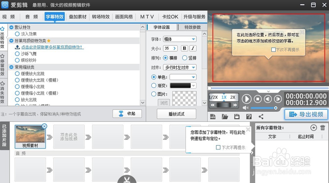The image size is (329, 183).
Task: Click the scissors cut icon
Action: tap(127, 180)
